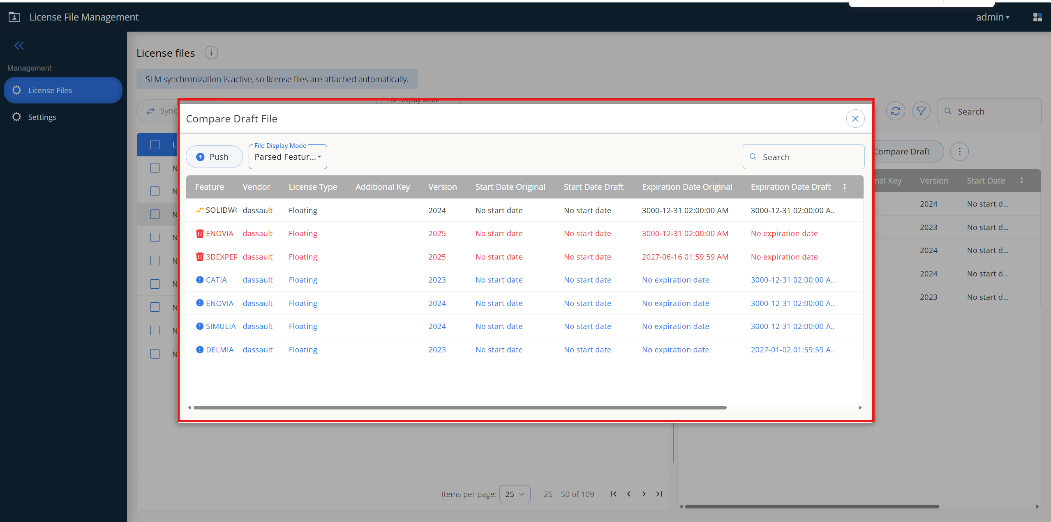
Task: Click the License File Management logo icon
Action: tap(14, 17)
